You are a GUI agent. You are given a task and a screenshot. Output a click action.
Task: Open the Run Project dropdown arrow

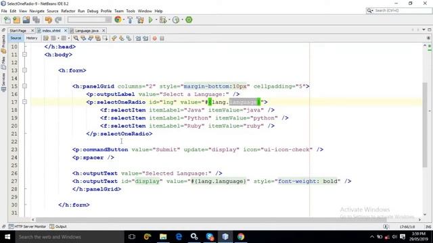(156, 20)
